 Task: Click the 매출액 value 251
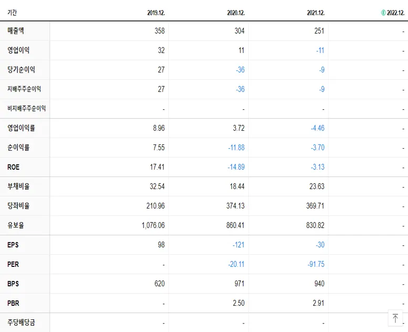pos(319,31)
